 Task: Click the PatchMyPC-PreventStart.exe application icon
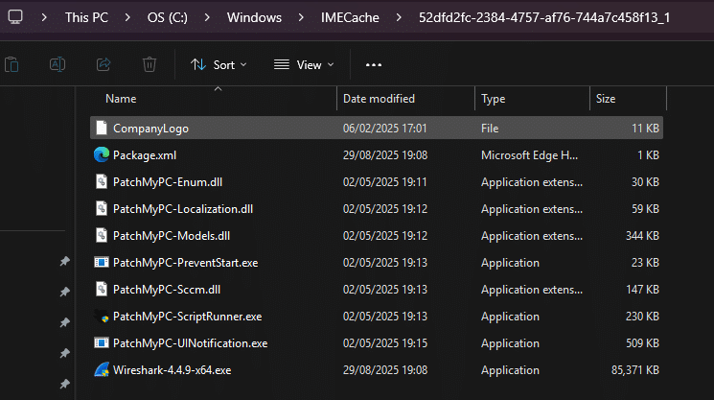(x=102, y=263)
